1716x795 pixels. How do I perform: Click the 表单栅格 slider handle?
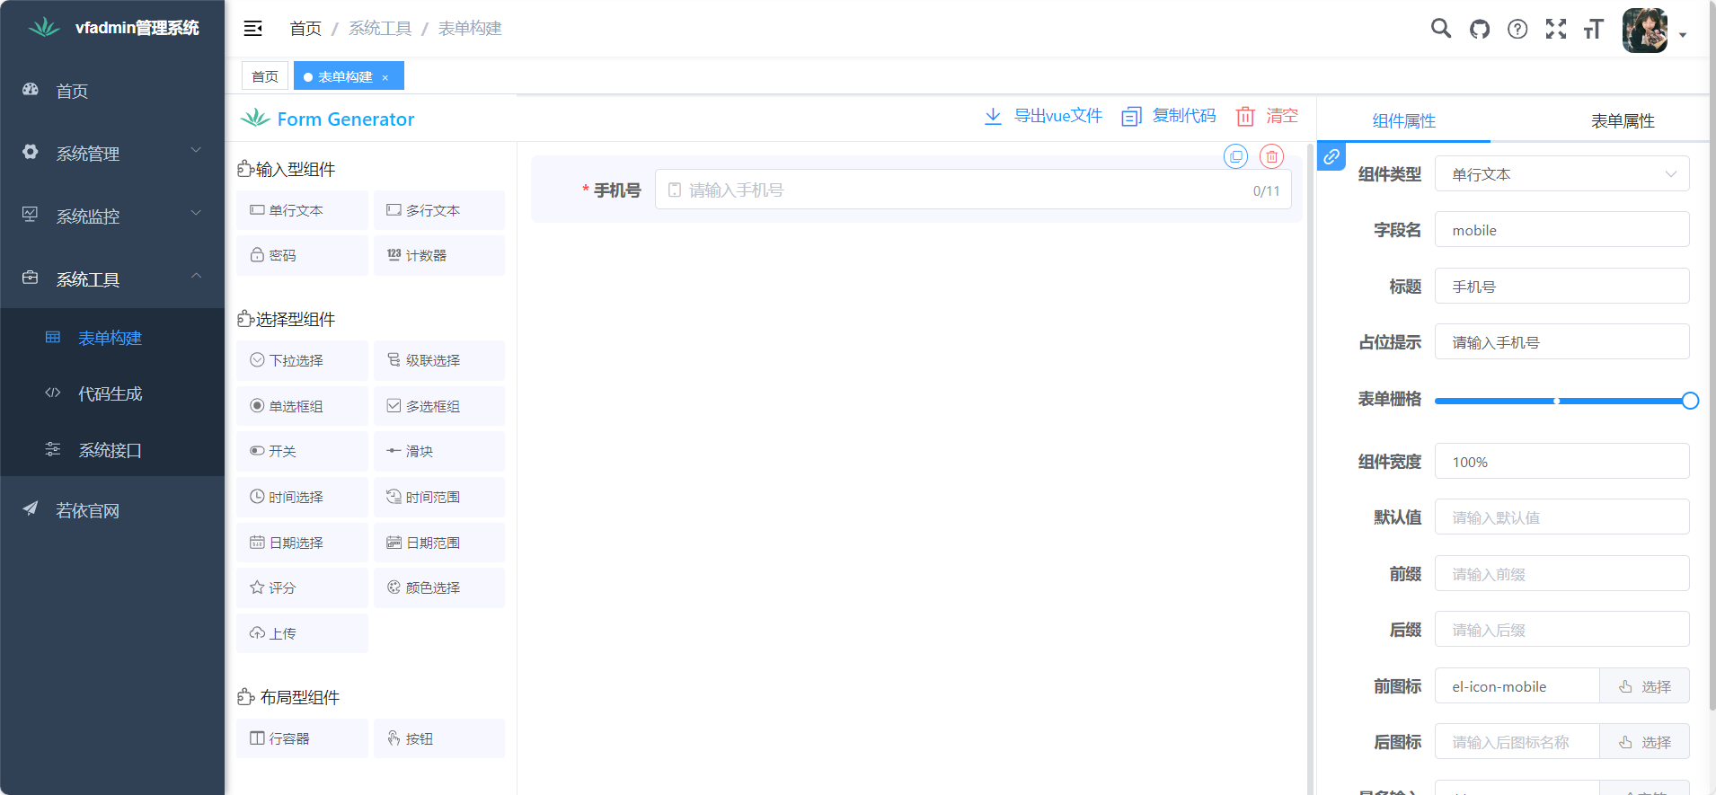(x=1689, y=401)
